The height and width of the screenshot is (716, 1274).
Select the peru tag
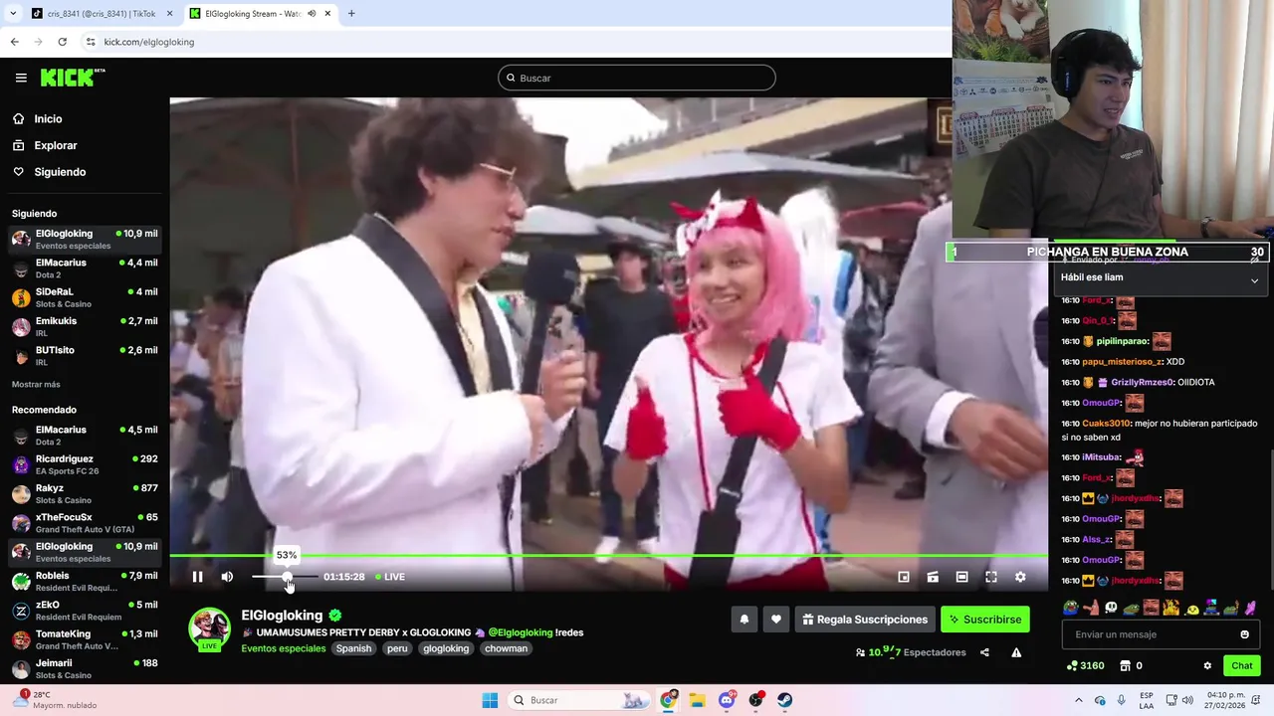tap(397, 648)
